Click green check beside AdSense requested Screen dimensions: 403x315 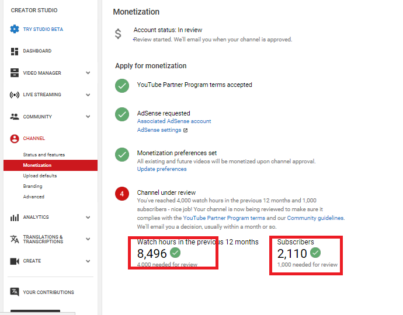(122, 114)
